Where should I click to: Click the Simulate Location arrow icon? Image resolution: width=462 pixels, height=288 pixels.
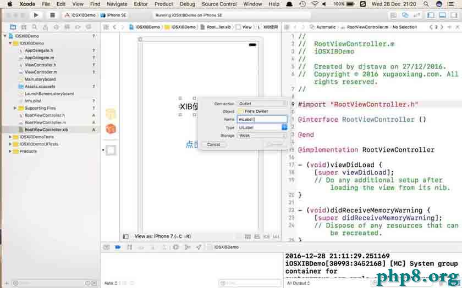199,247
